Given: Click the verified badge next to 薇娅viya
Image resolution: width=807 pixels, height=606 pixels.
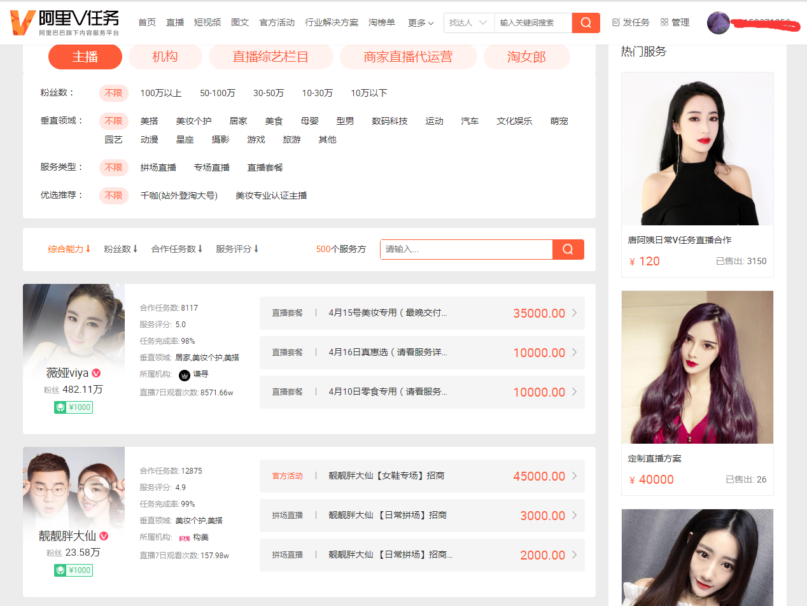Looking at the screenshot, I should click(97, 373).
